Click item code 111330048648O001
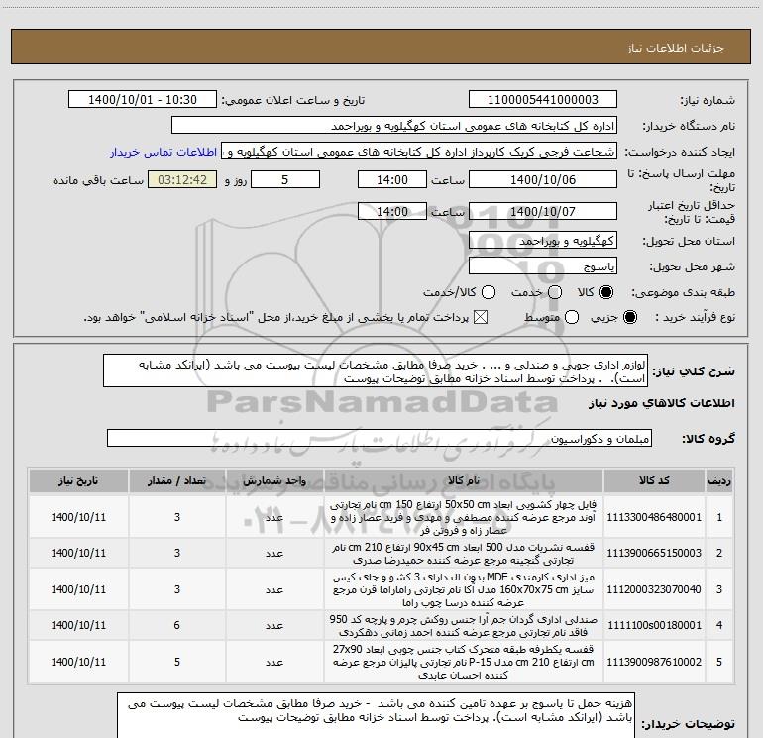This screenshot has width=763, height=738. tap(654, 517)
